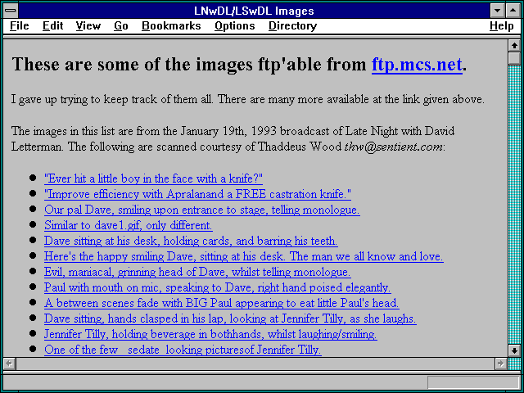Viewport: 524px width, 393px height.
Task: Open "Similar to dave1.gif, only different" link
Action: point(129,225)
